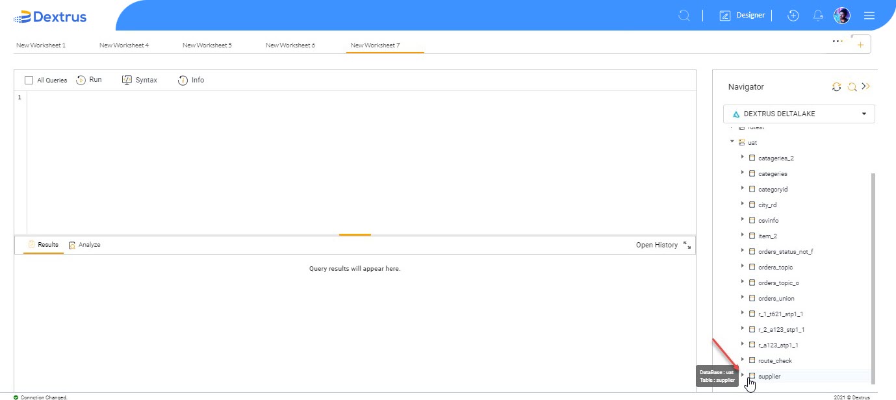Switch to New Worksheet 5 tab
Image resolution: width=896 pixels, height=400 pixels.
[207, 45]
